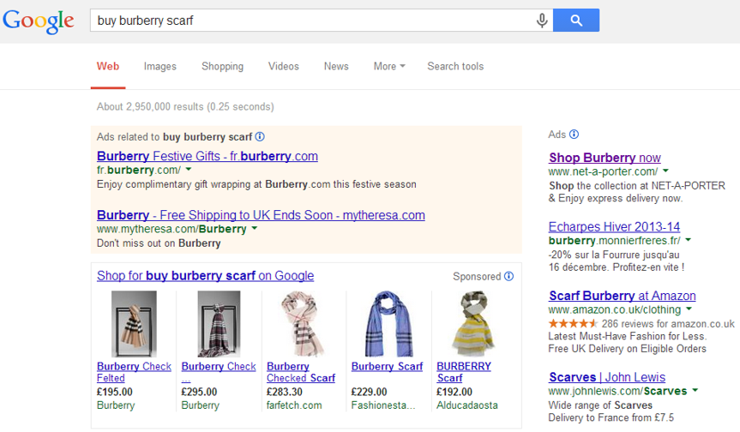Switch to the News tab
The image size is (740, 432).
pos(336,67)
